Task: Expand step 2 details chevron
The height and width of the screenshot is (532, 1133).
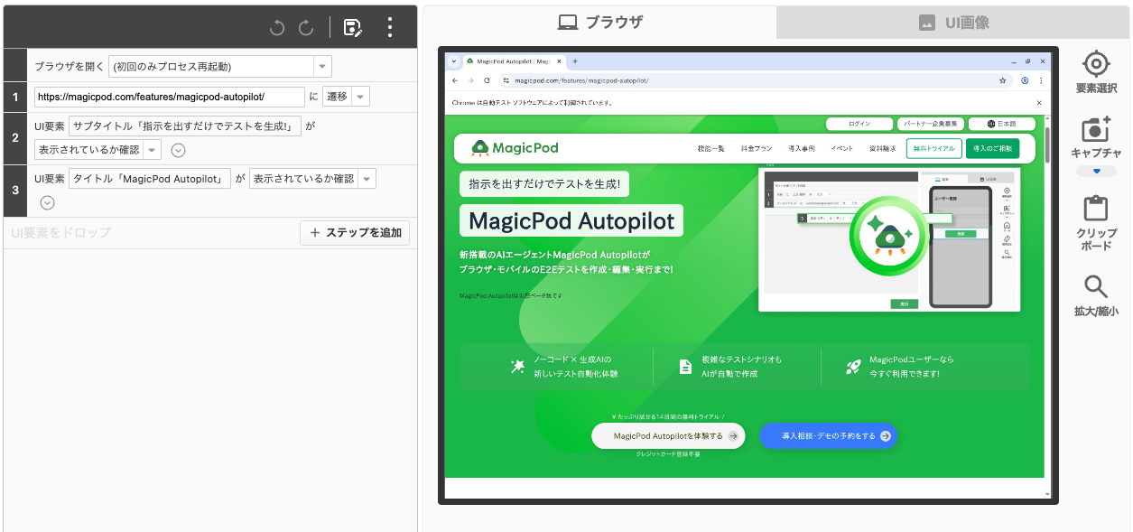Action: [178, 150]
